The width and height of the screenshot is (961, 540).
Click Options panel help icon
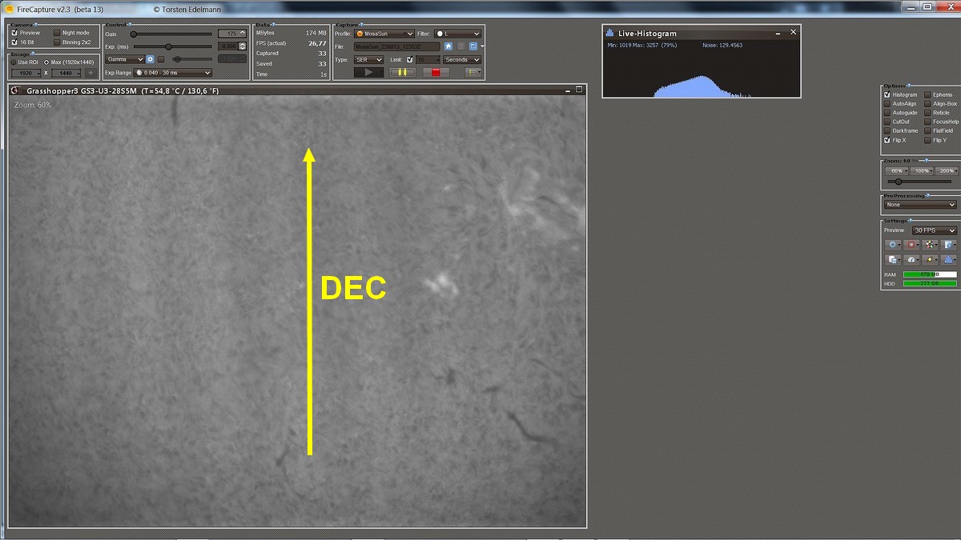pyautogui.click(x=908, y=86)
